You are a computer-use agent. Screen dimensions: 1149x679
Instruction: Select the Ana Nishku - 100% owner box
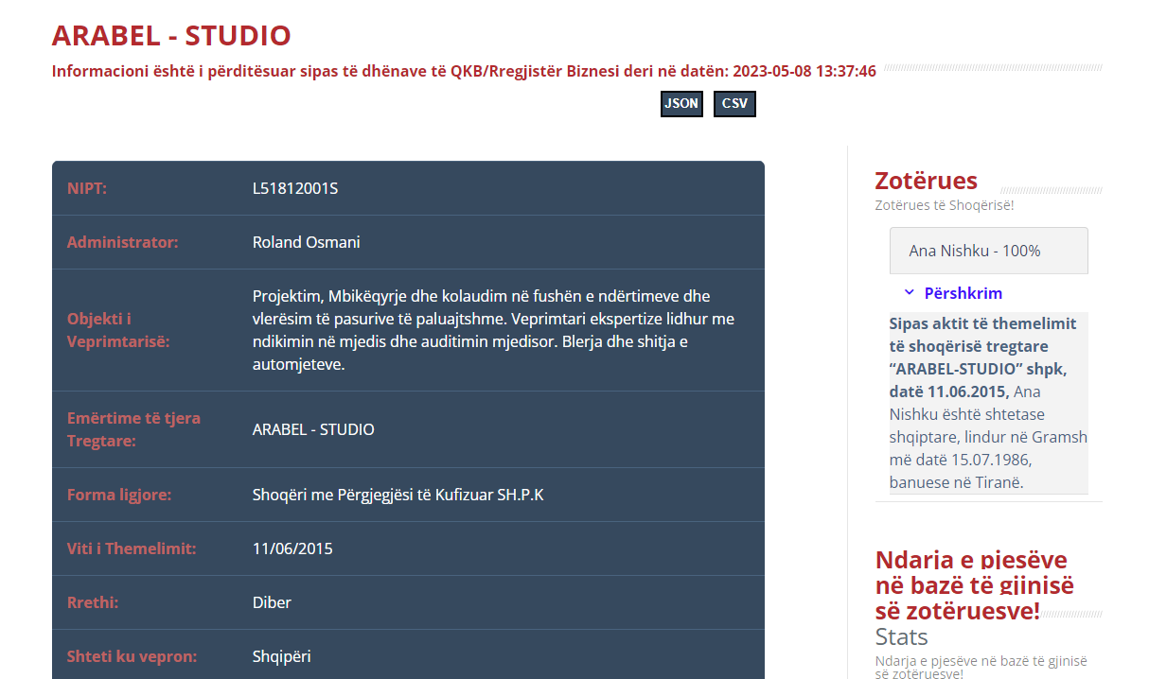988,251
